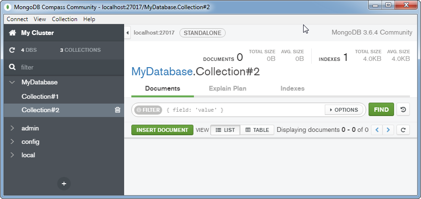Viewport: 421px width, 199px height.
Task: Click the FIND button
Action: (x=381, y=109)
